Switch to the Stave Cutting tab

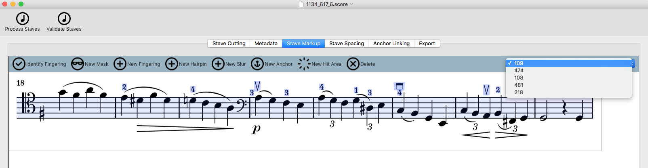pyautogui.click(x=229, y=43)
